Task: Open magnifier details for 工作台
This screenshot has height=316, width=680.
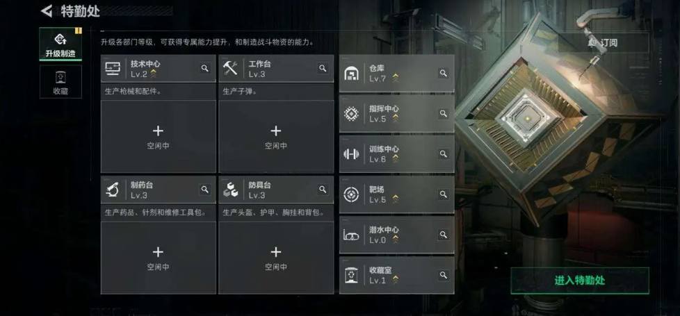Action: pos(323,68)
